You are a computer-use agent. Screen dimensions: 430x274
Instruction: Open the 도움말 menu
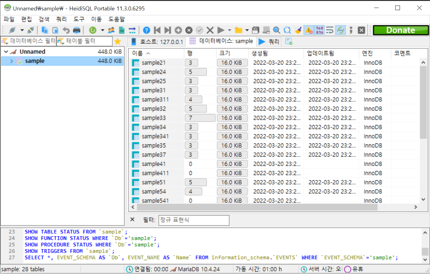tap(117, 19)
